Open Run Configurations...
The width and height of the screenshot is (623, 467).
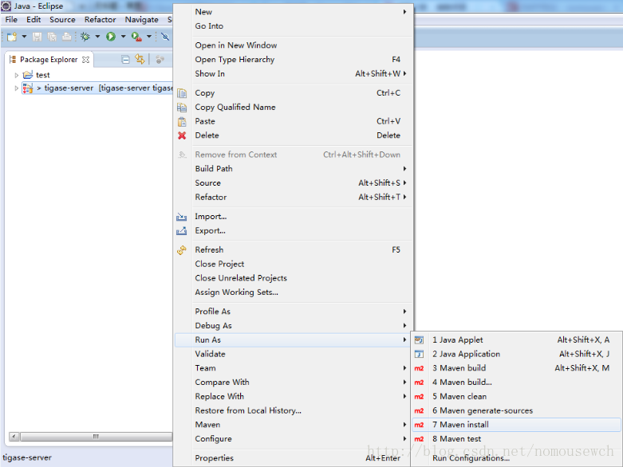(x=517, y=458)
